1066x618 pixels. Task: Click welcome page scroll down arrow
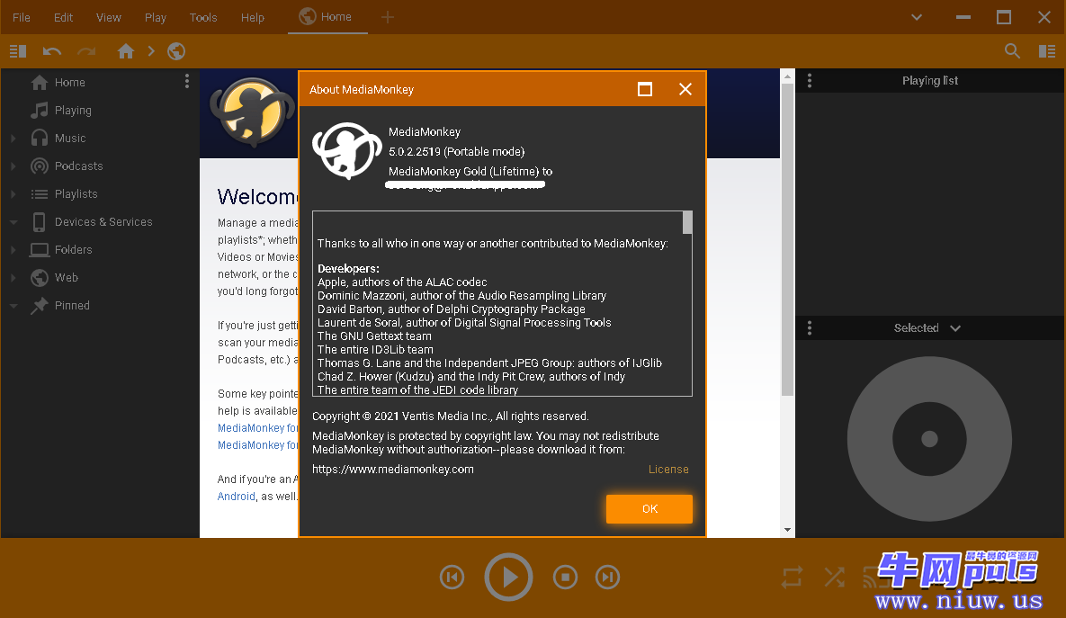pyautogui.click(x=787, y=530)
